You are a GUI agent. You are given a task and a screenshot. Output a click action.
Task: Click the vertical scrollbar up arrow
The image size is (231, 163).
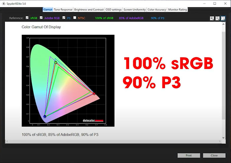point(223,24)
